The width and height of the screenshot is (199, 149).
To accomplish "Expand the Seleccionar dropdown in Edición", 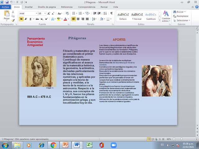I will pyautogui.click(x=183, y=20).
